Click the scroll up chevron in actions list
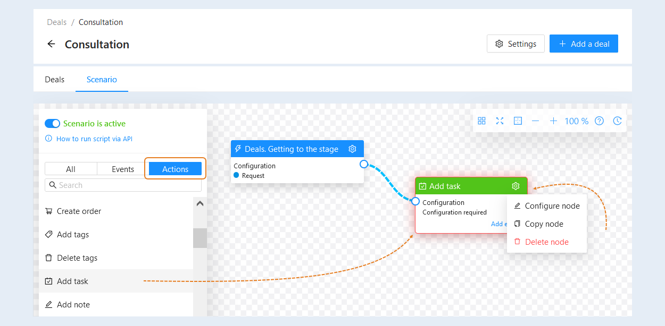Screen dimensions: 665x326 (200, 203)
